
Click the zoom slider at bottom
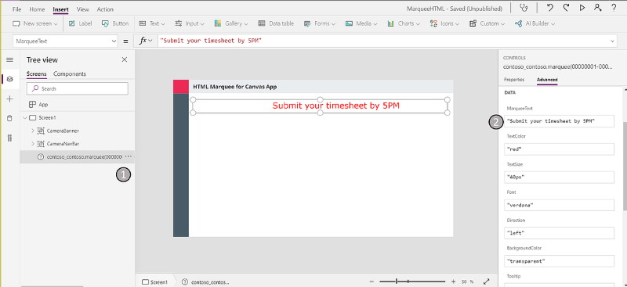[412, 282]
